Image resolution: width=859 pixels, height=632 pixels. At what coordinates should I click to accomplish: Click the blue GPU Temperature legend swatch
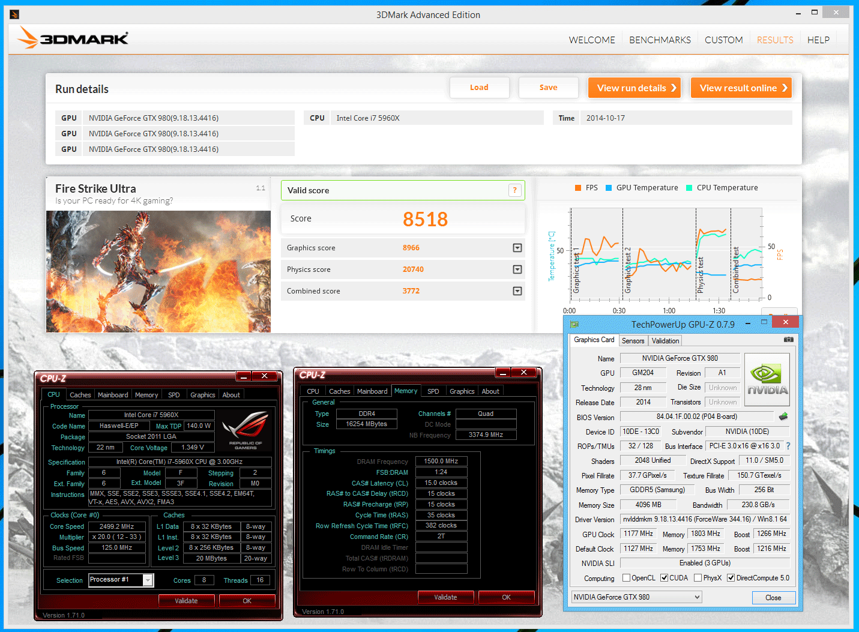(609, 188)
